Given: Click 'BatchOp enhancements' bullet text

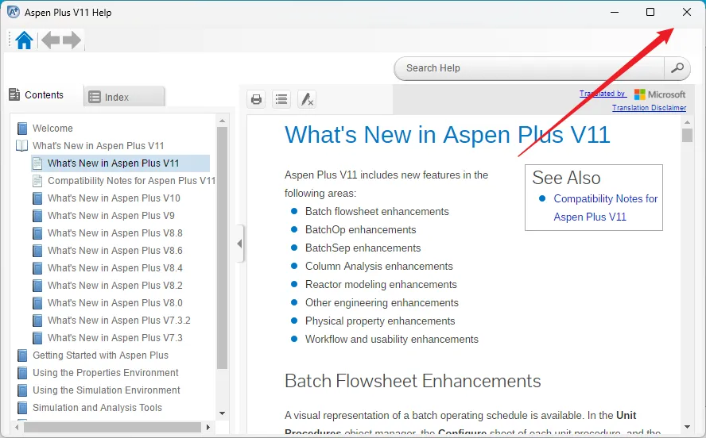Looking at the screenshot, I should point(361,230).
